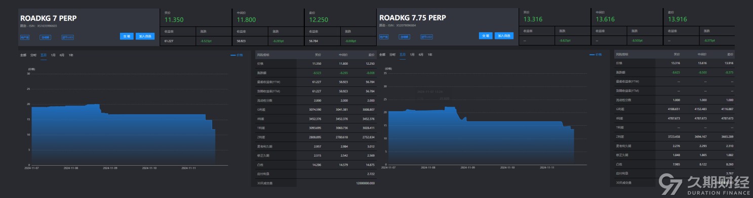Click second blue tag under ROADKG 7.75 PERP
This screenshot has width=753, height=198.
click(x=404, y=37)
